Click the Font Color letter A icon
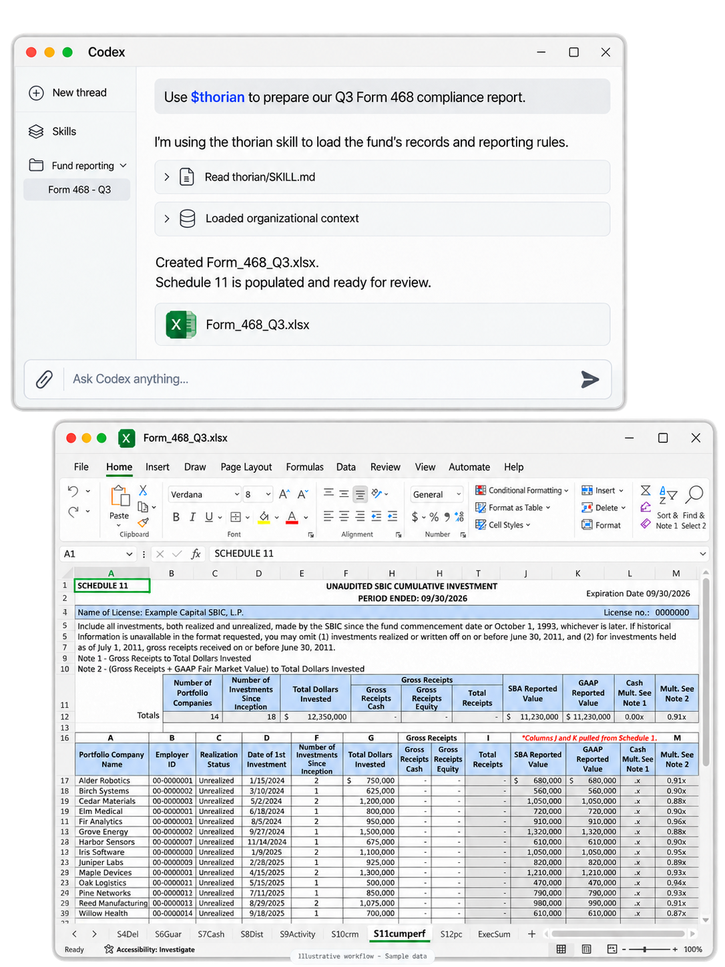 pyautogui.click(x=292, y=517)
